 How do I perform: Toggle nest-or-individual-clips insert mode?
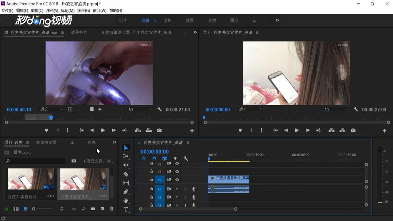(144, 159)
